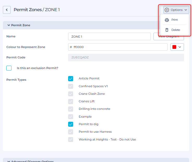This screenshot has height=162, width=192.
Task: Uncheck the Permit to dig checkbox
Action: click(x=71, y=124)
